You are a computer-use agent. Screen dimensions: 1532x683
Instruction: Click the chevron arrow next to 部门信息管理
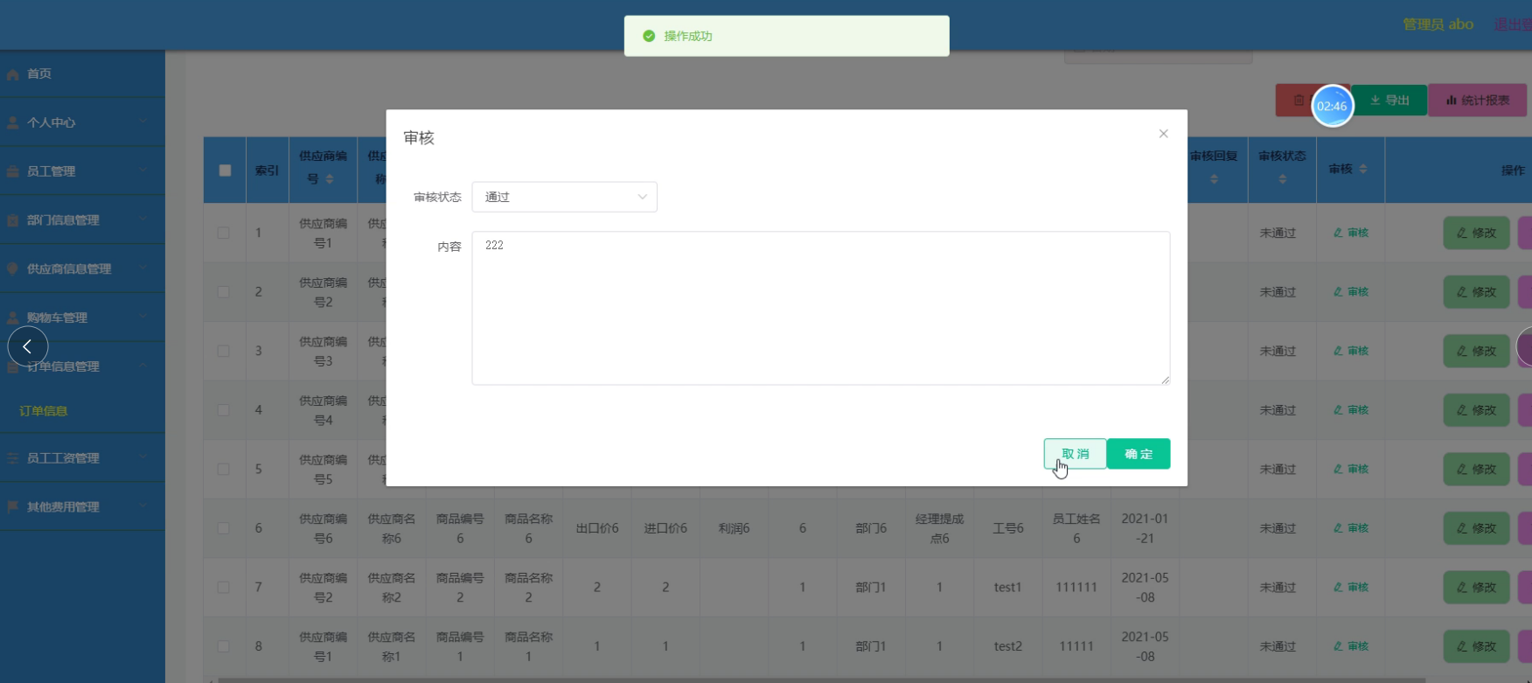point(143,220)
